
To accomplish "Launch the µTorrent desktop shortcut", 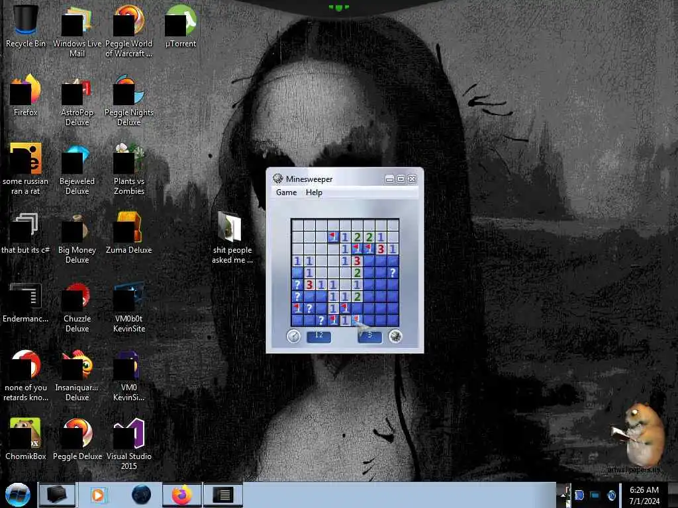I will [x=180, y=26].
